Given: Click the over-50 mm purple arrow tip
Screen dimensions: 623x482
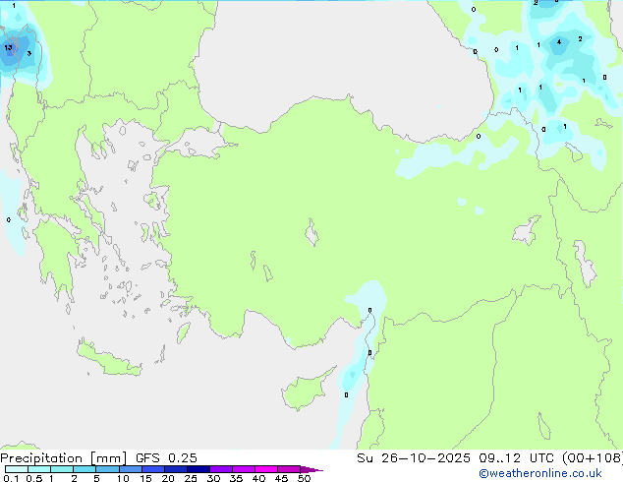Looking at the screenshot, I should tap(311, 469).
